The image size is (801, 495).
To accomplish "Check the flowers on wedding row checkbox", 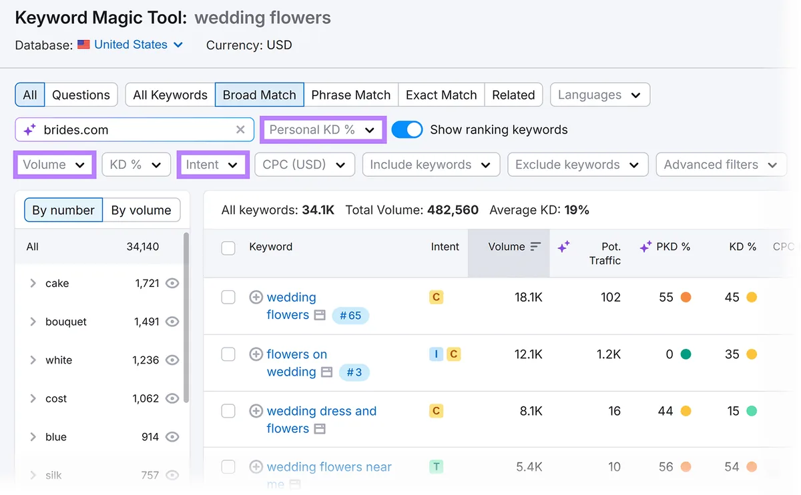I will coord(228,354).
